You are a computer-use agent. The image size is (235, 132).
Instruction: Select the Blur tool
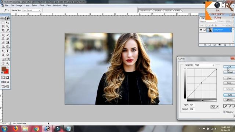point(3,47)
